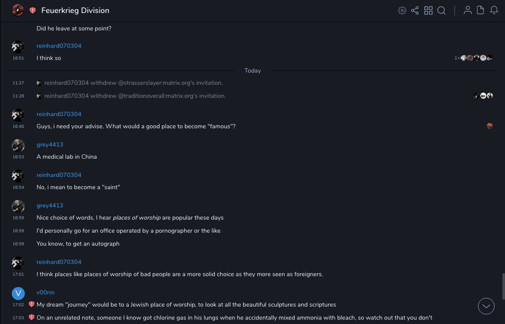Screen dimensions: 505x324
Task: Open the blue V avatar of v00rm
Action: click(x=18, y=294)
